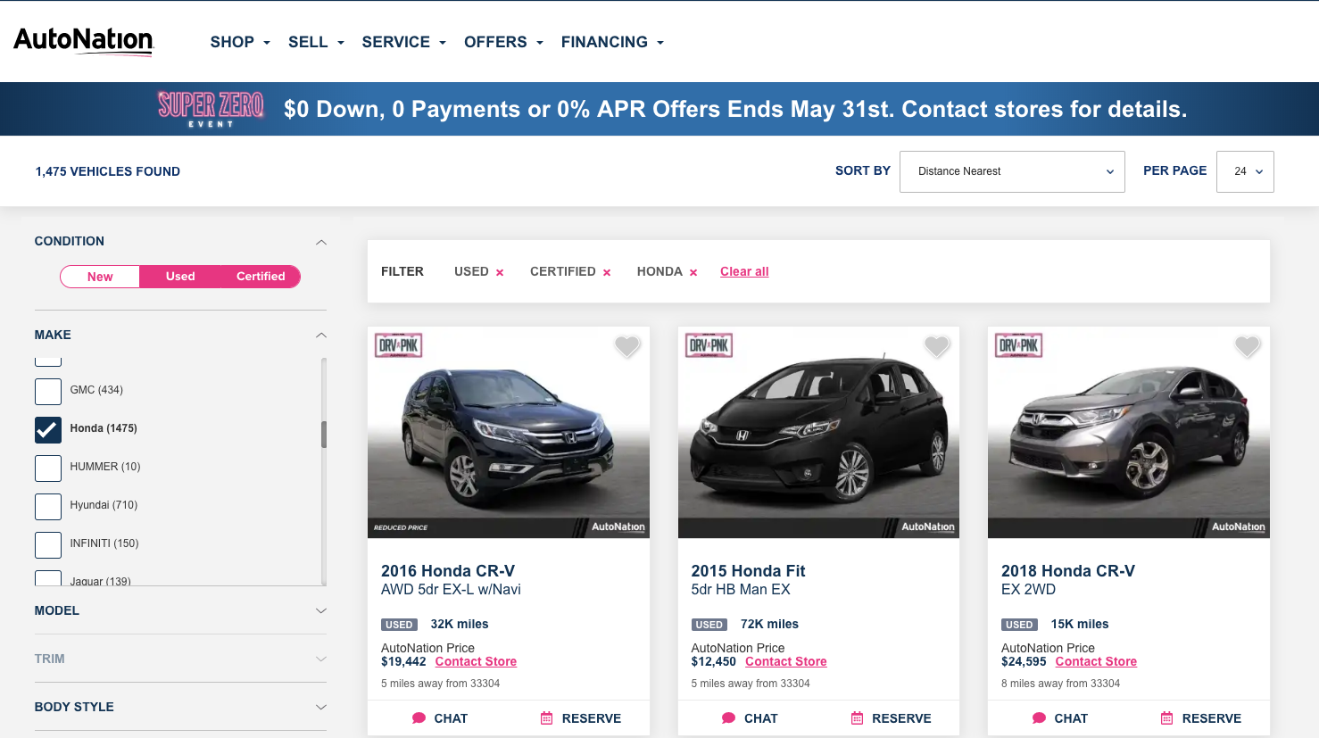Remove the HONDA filter tag

coord(693,272)
